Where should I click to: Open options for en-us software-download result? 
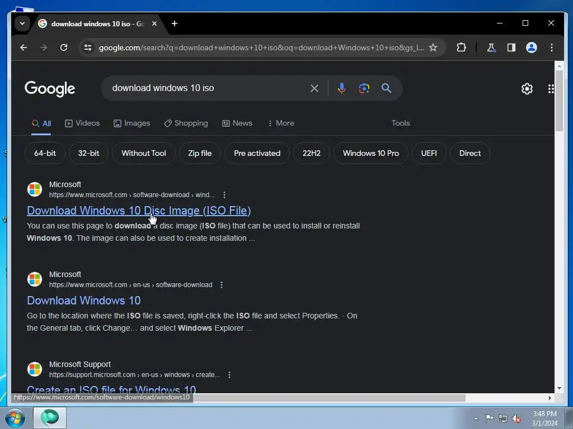222,285
